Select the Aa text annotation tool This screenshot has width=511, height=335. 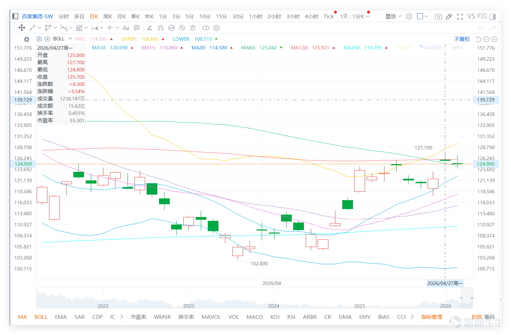pyautogui.click(x=126, y=28)
